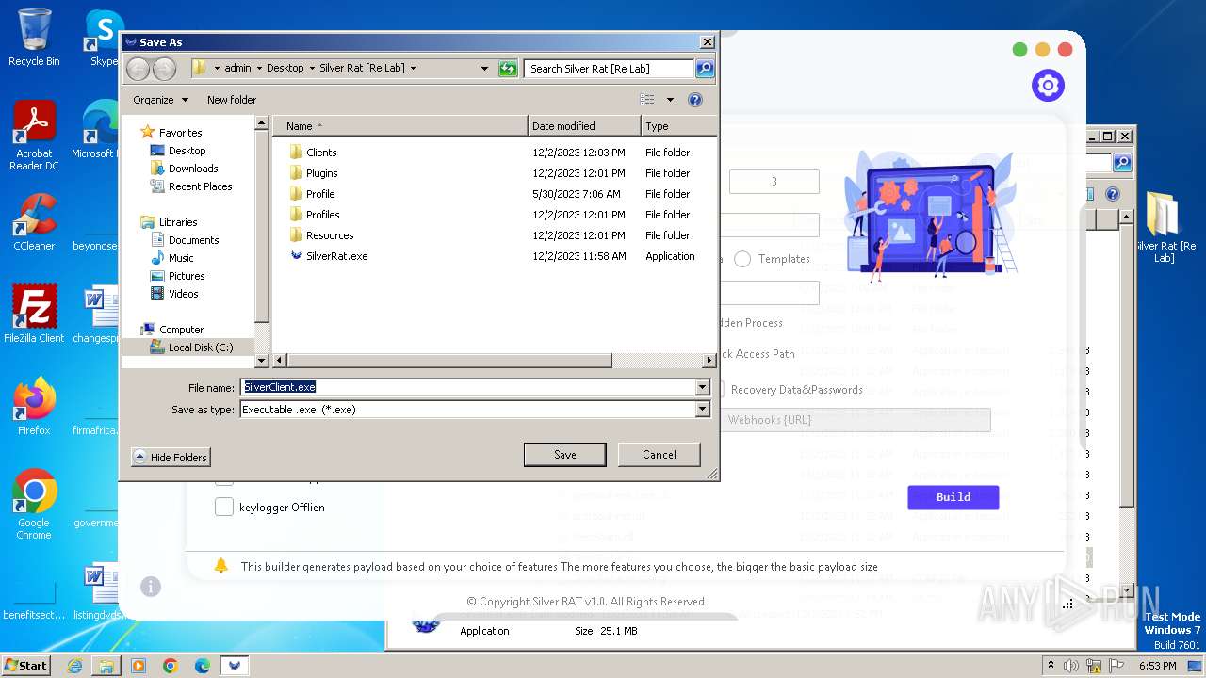Select the Templates radio button
Screen dimensions: 1206x678
coord(742,259)
